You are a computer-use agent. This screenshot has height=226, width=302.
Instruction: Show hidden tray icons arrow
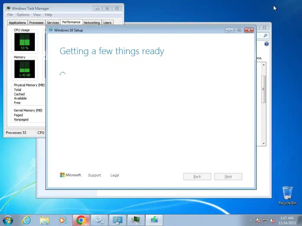[x=251, y=220]
